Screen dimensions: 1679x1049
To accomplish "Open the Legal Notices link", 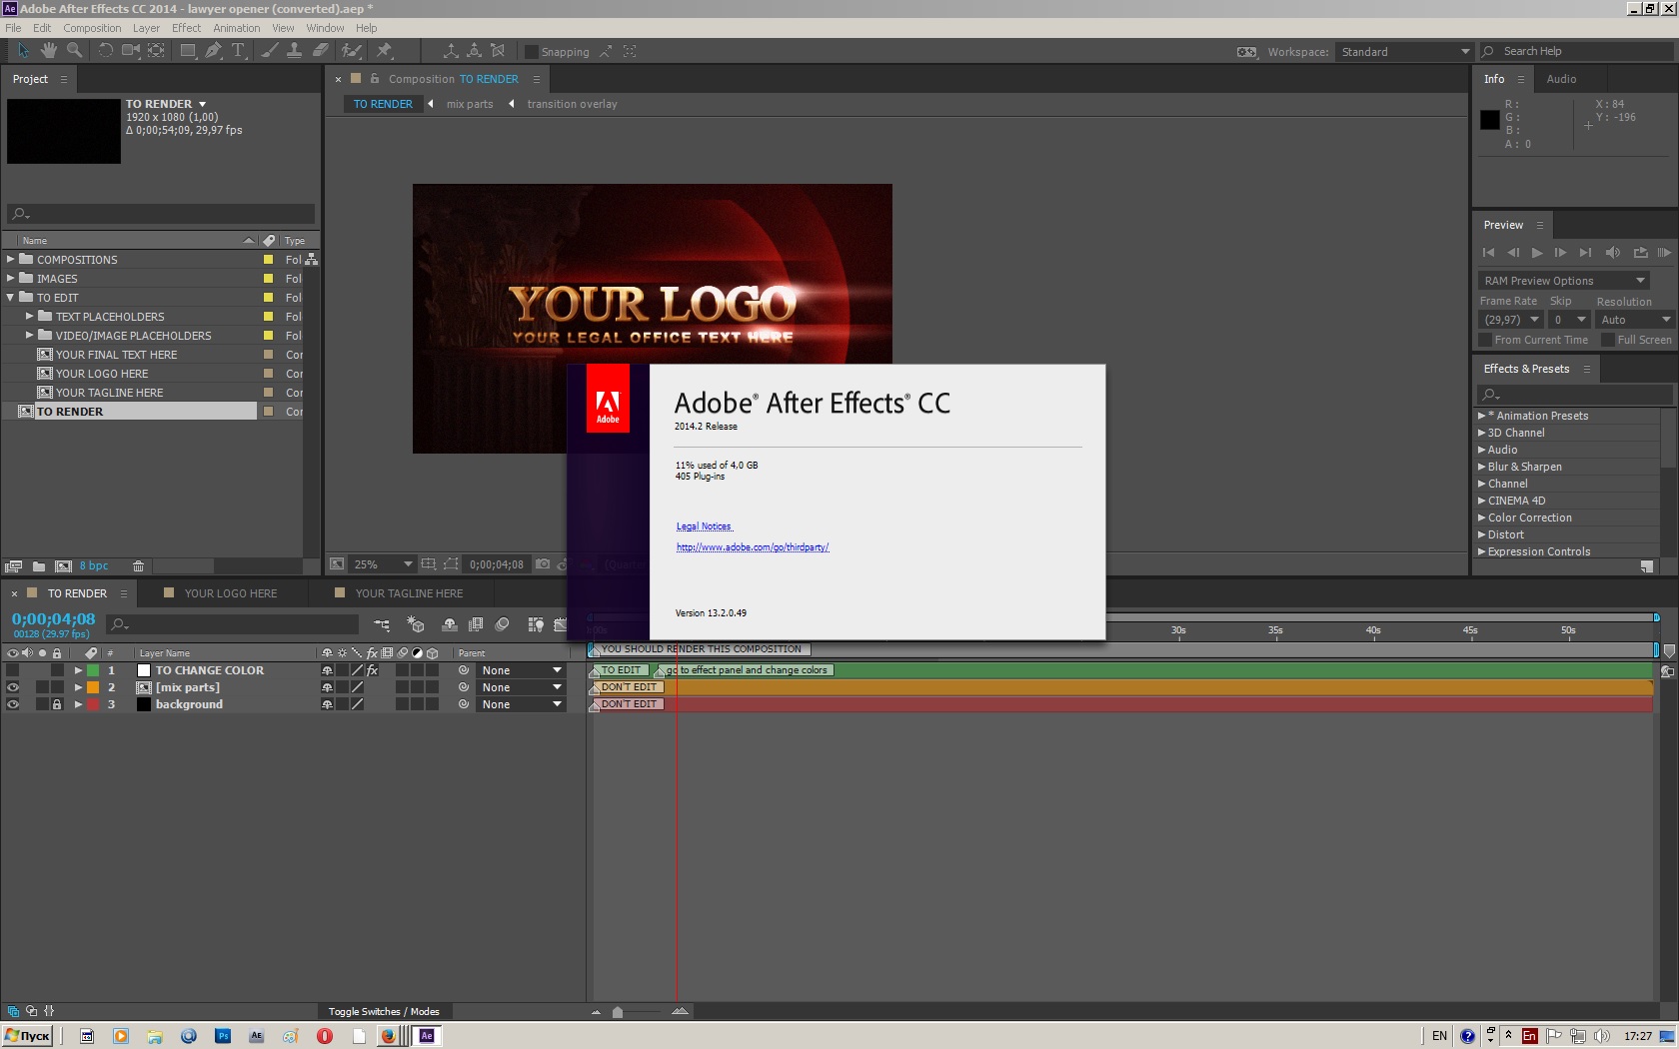I will click(704, 526).
